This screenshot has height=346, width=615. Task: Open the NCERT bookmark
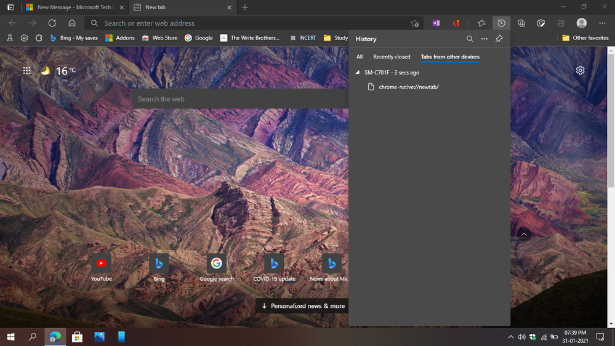[303, 38]
